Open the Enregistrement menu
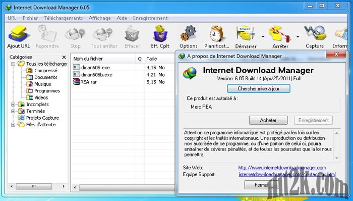Viewport: 353px width, 201px height. [x=150, y=18]
